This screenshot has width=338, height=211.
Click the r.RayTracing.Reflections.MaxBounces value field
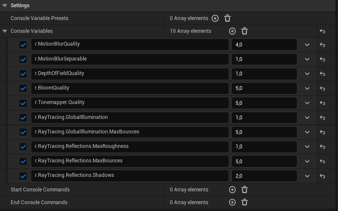point(264,161)
